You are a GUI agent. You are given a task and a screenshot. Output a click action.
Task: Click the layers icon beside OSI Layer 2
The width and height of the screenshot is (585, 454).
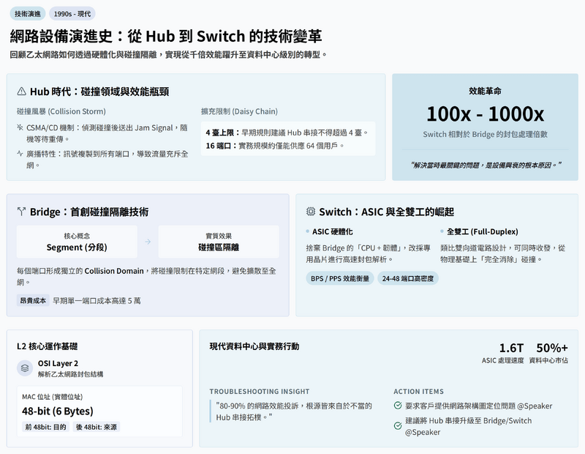(24, 368)
